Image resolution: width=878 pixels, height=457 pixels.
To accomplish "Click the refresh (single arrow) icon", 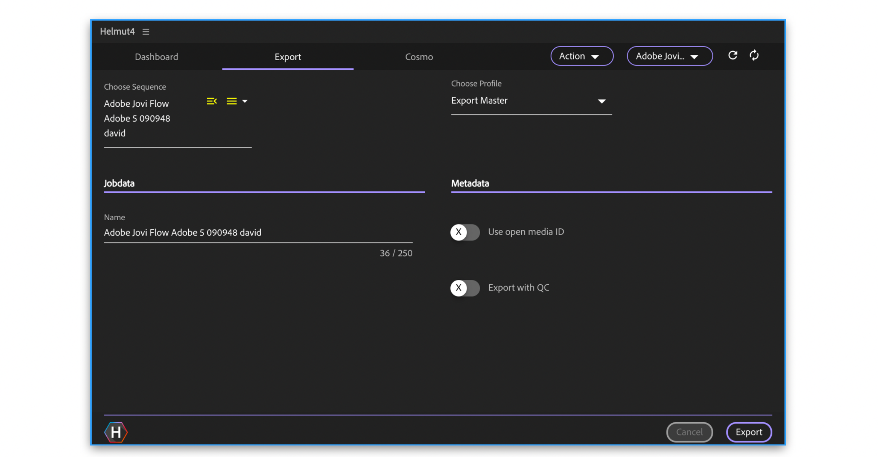I will [732, 56].
